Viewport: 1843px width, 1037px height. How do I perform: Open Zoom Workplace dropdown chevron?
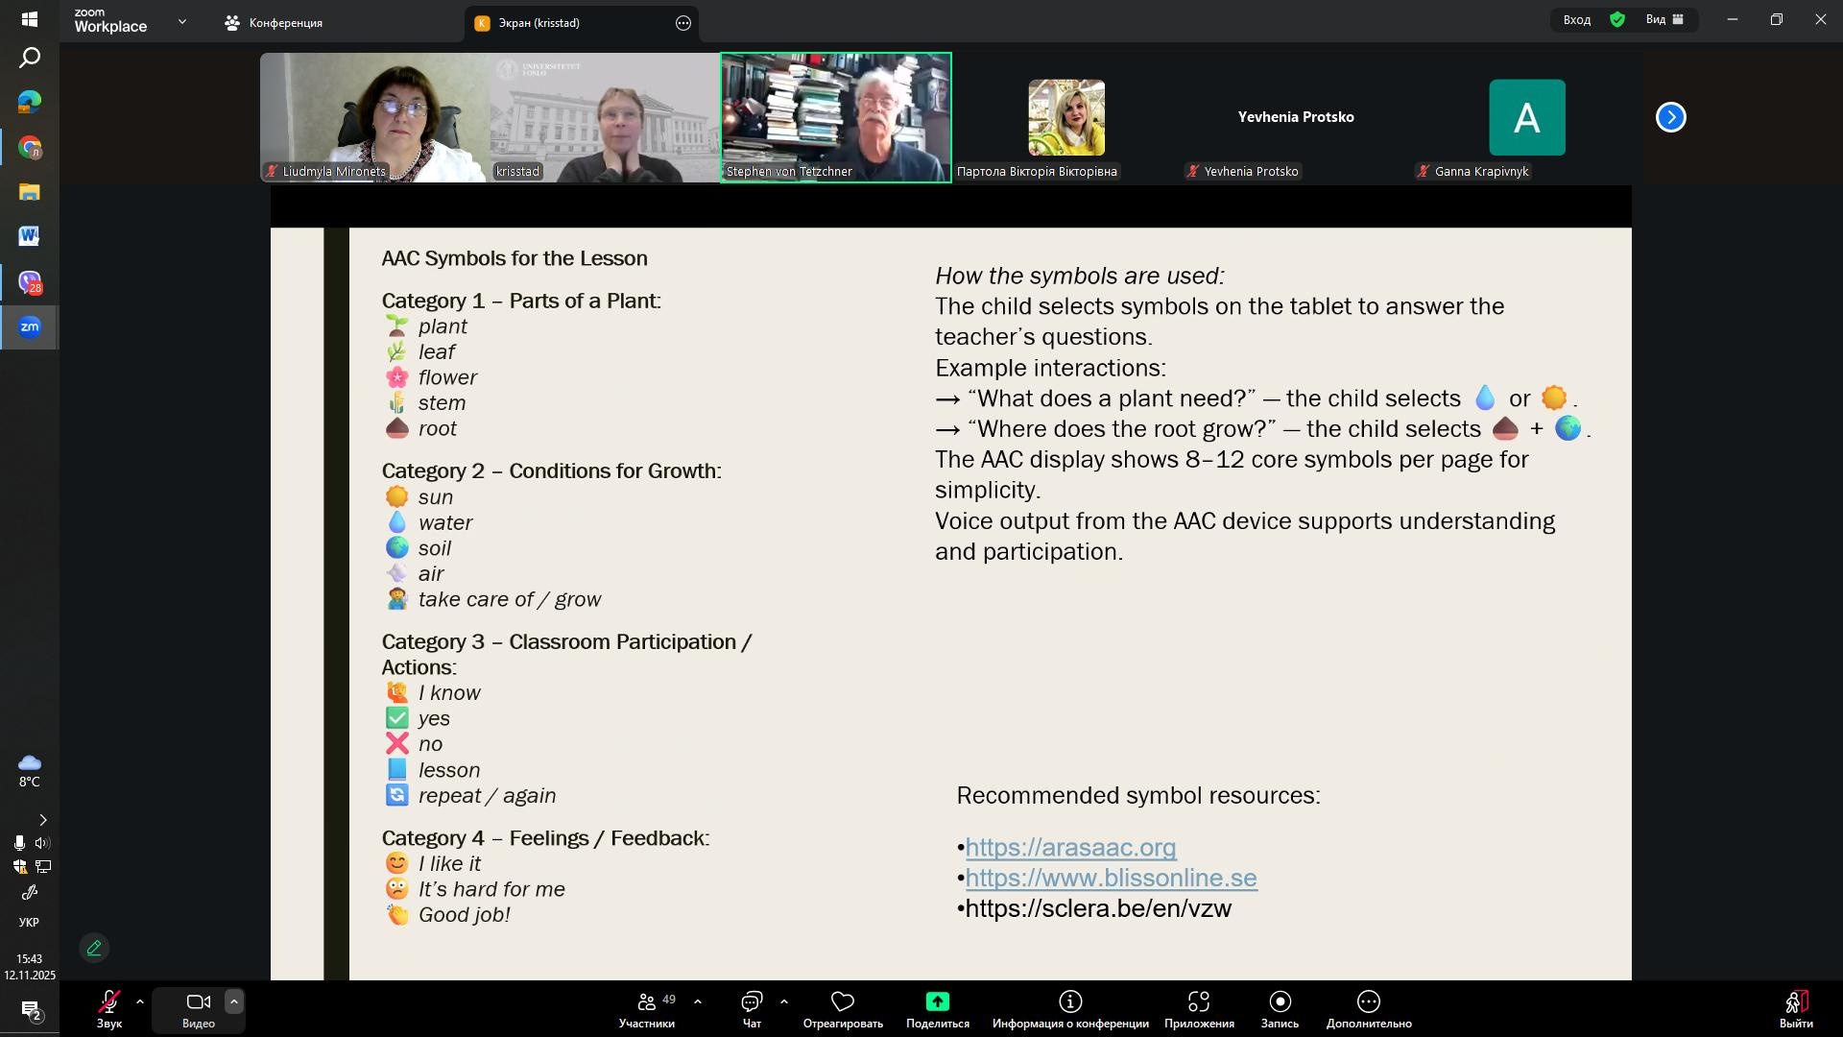[x=182, y=21]
